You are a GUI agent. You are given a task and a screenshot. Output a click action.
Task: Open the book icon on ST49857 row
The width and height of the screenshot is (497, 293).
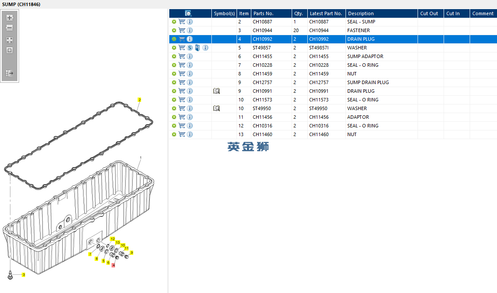pyautogui.click(x=197, y=48)
